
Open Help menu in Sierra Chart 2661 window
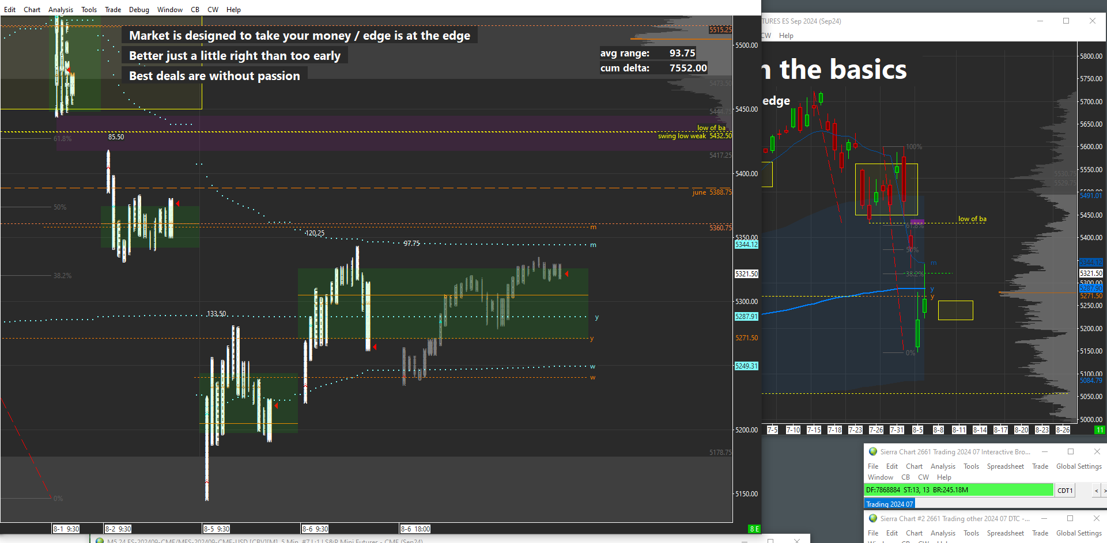[944, 477]
